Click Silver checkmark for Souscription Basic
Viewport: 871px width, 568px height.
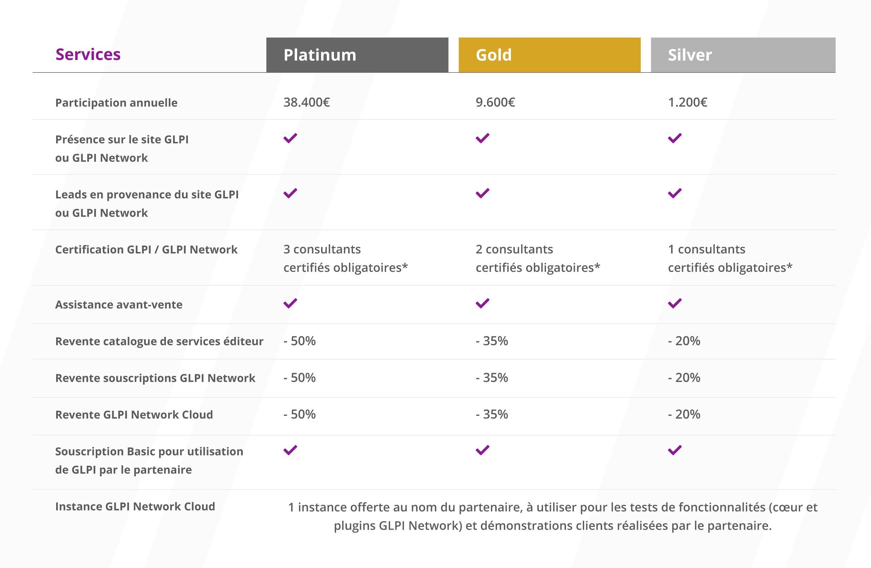(674, 450)
